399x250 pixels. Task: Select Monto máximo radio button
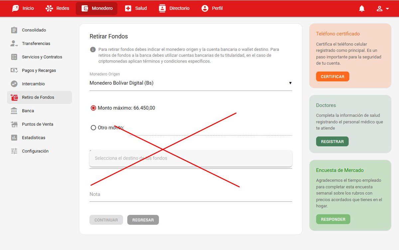tap(93, 108)
